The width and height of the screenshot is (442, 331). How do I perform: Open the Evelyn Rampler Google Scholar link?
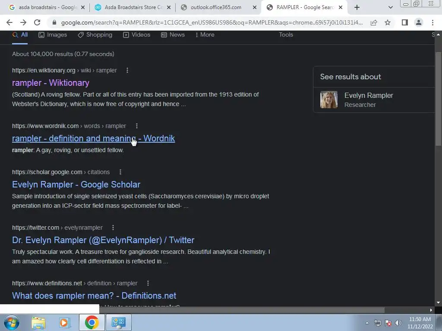click(x=76, y=184)
